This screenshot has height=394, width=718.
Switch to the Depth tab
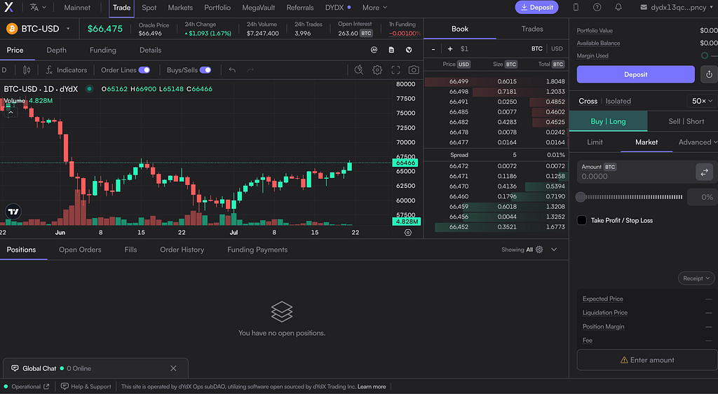coord(56,50)
